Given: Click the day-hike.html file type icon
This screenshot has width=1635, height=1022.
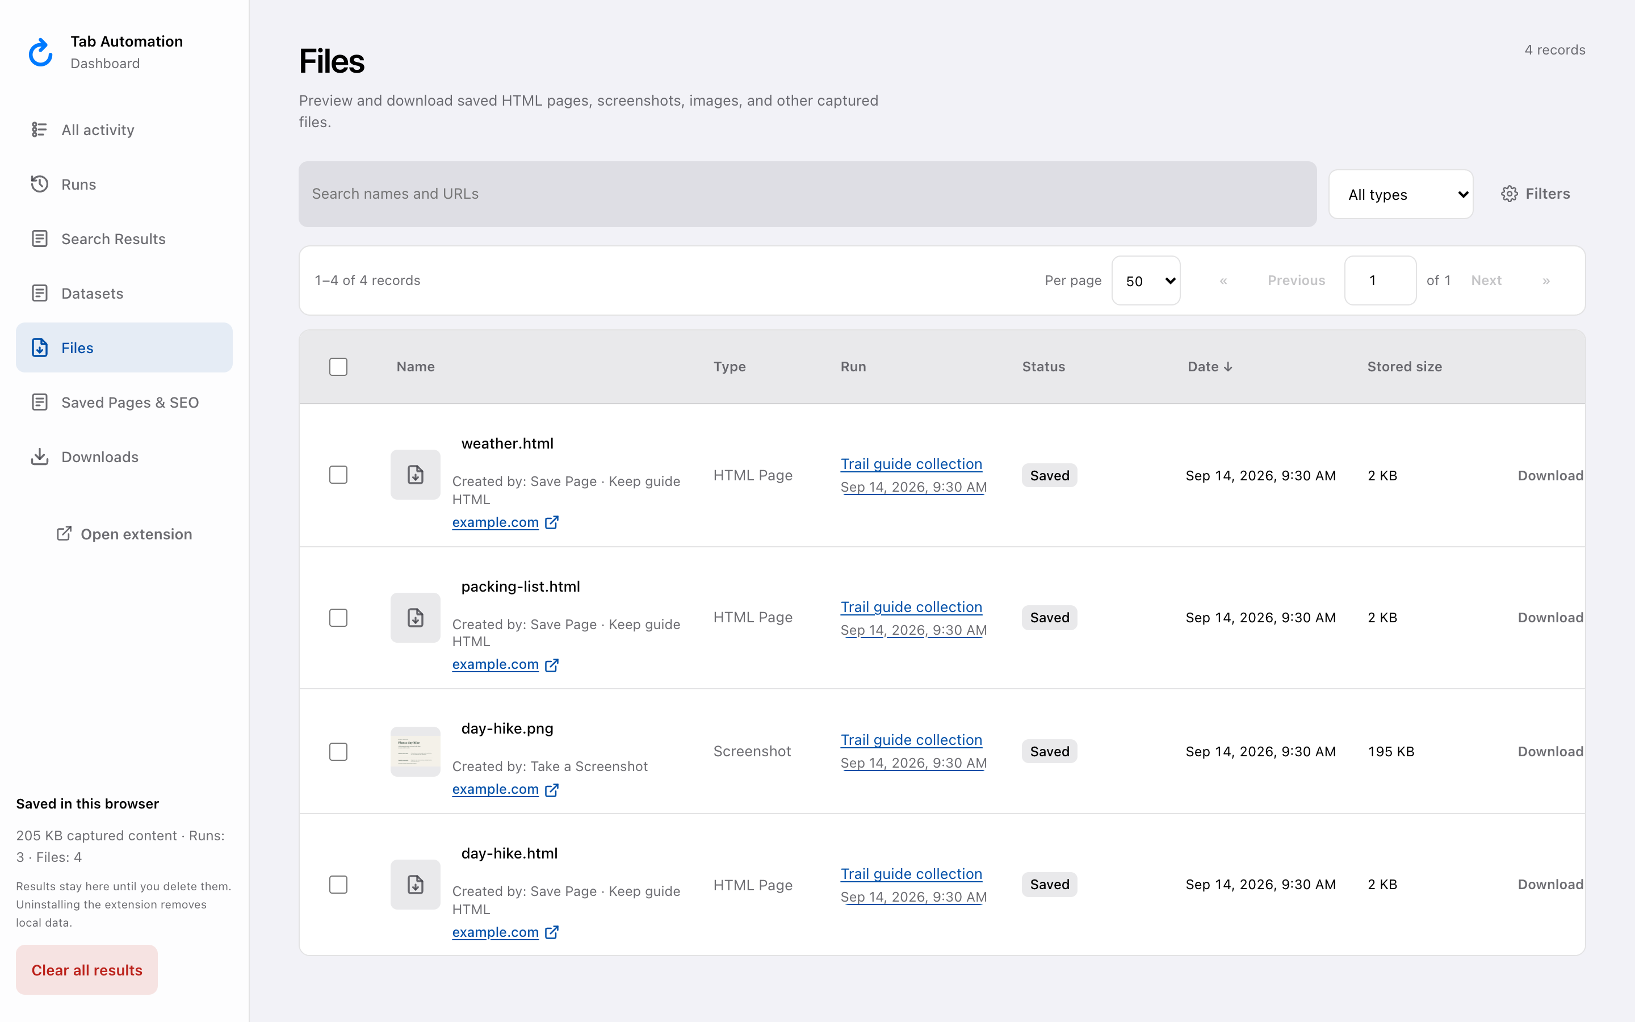Looking at the screenshot, I should pyautogui.click(x=416, y=884).
